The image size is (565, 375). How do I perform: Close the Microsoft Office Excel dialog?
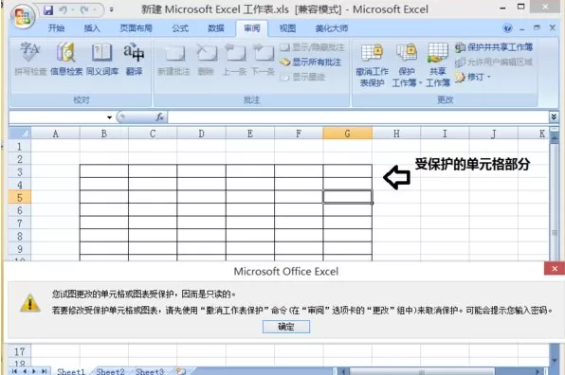tap(555, 269)
